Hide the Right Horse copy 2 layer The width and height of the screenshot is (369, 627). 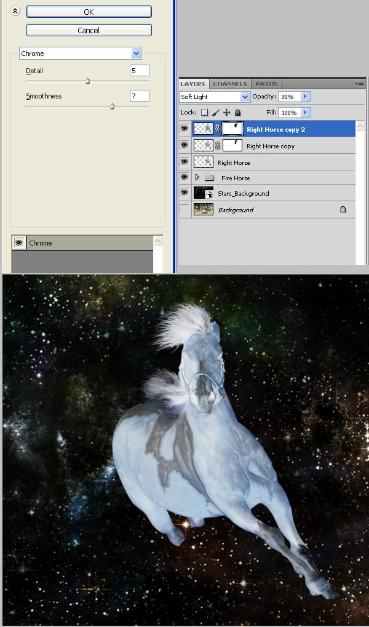point(184,129)
